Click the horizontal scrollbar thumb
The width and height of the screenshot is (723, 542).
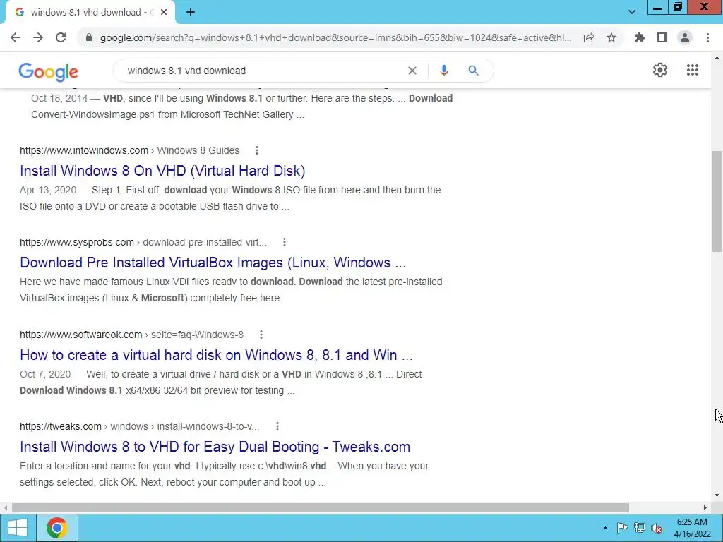(321, 507)
